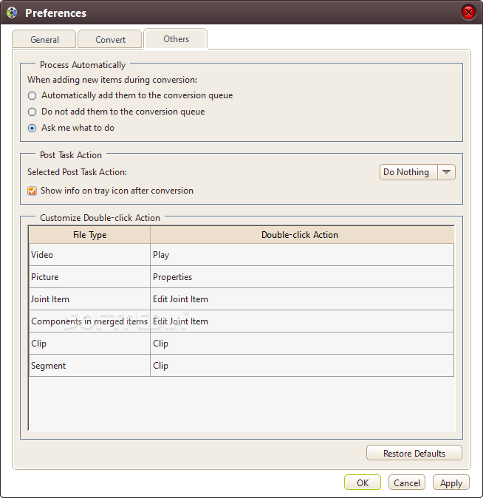Click Edit Joint Item action for Components in merged items
Image resolution: width=483 pixels, height=498 pixels.
pos(302,321)
